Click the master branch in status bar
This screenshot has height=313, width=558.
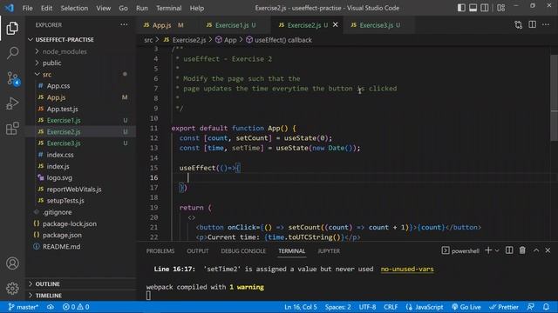[x=24, y=307]
